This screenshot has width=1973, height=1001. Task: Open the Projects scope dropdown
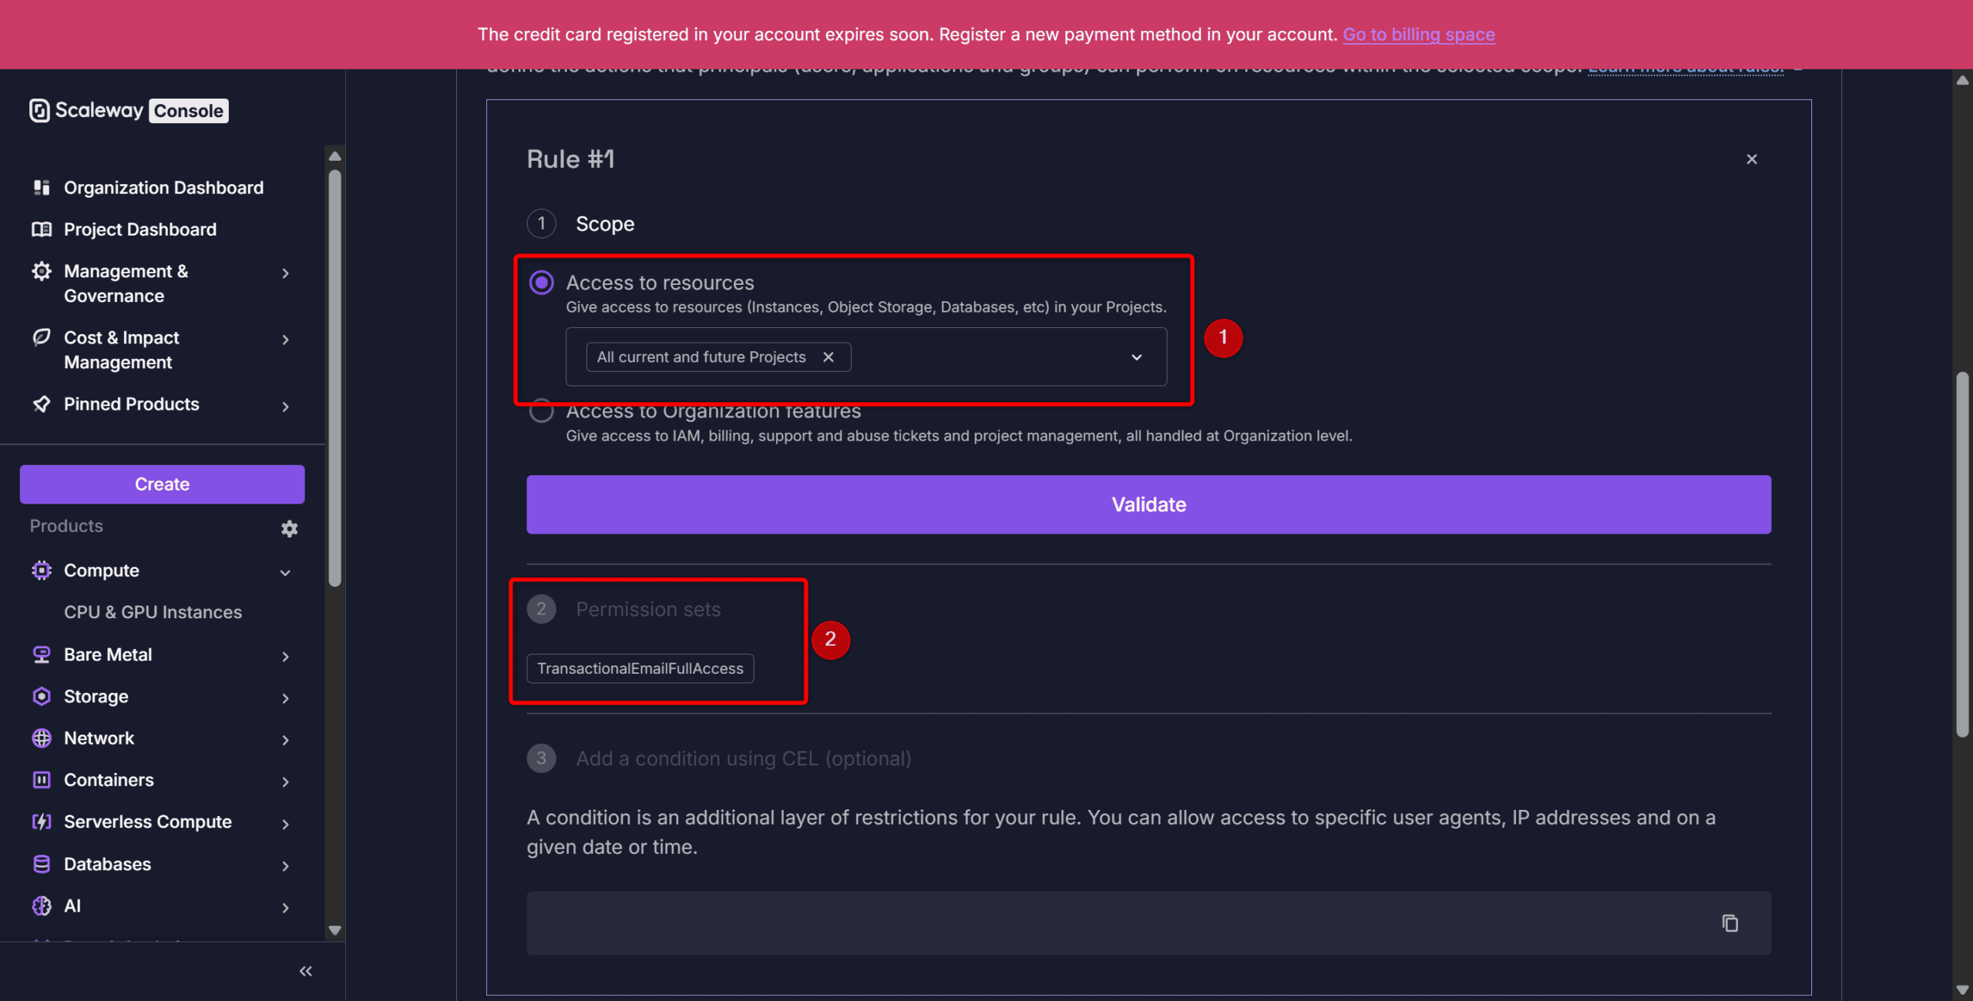(x=1136, y=357)
